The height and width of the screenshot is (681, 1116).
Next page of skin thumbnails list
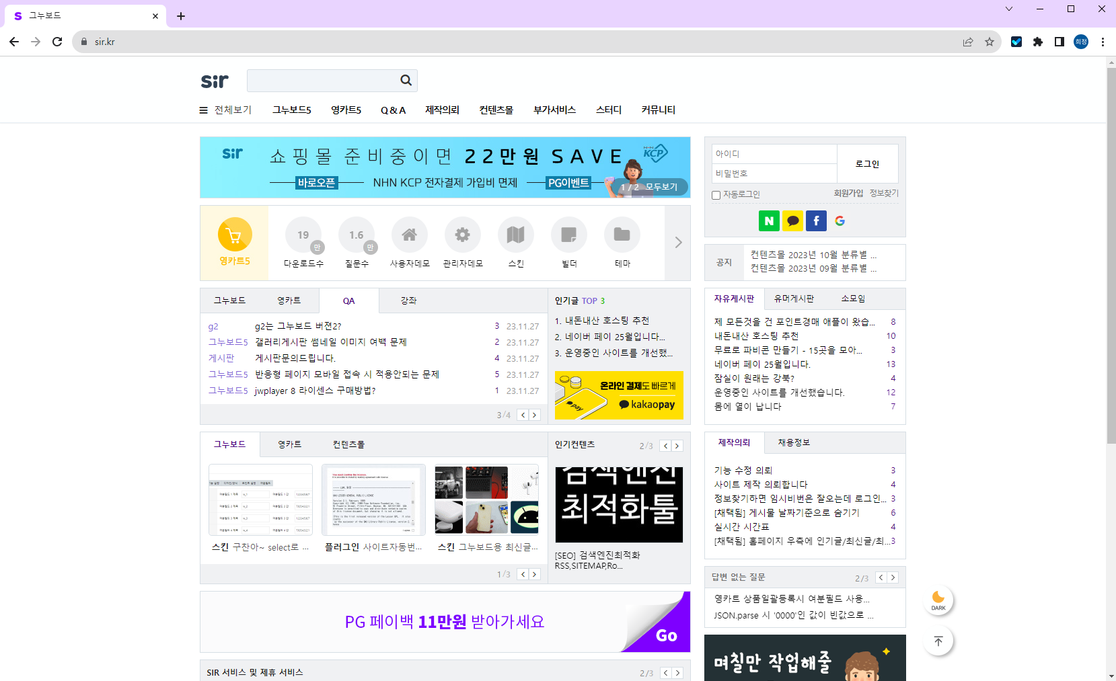(535, 574)
